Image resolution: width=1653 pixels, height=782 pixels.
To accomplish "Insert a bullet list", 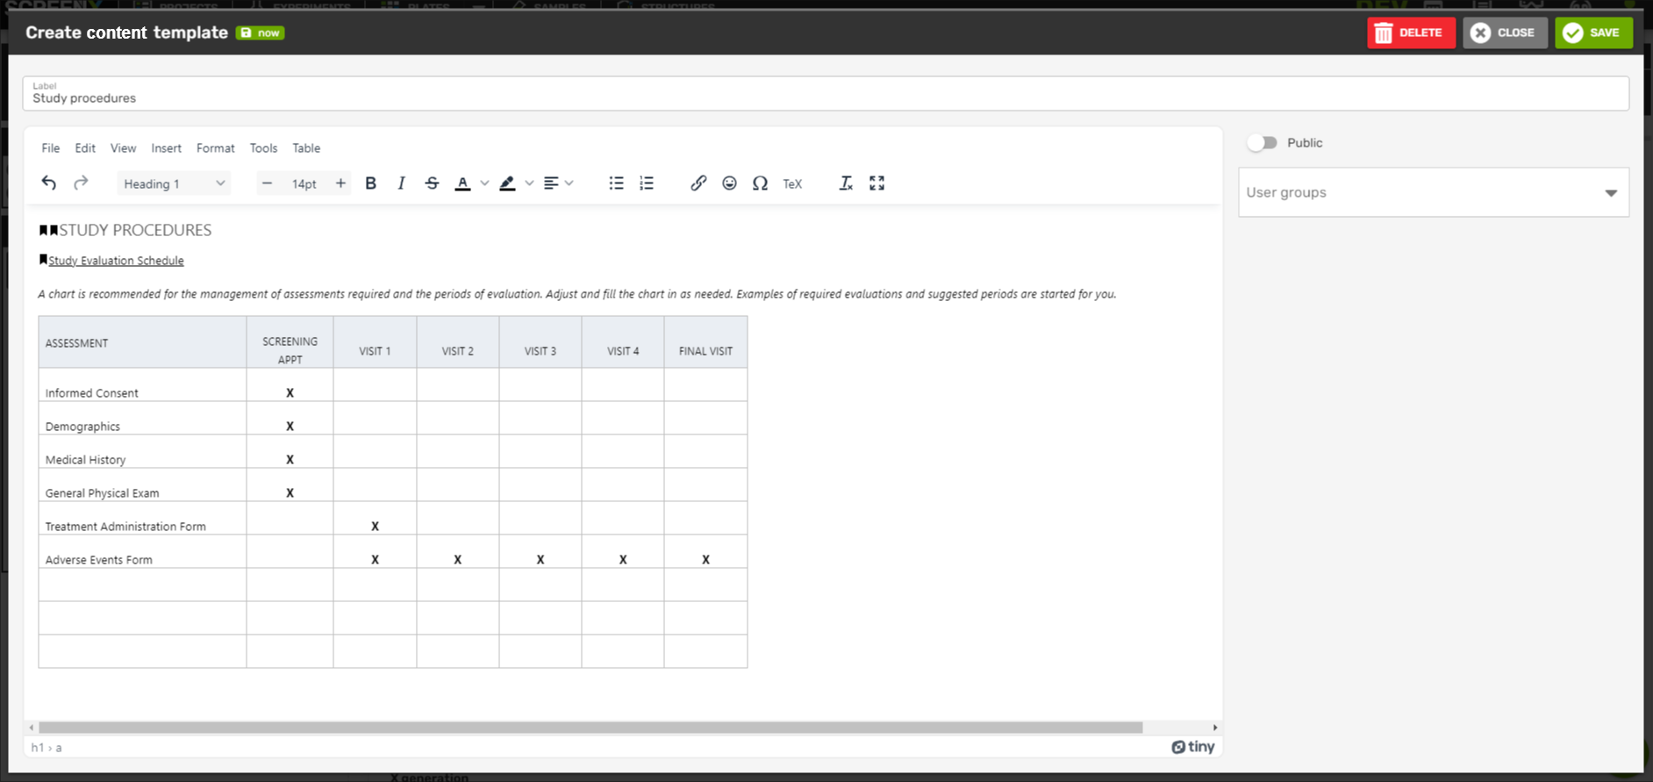I will 616,183.
